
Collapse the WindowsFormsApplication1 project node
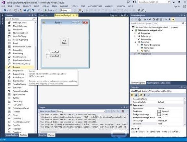(x=132, y=30)
